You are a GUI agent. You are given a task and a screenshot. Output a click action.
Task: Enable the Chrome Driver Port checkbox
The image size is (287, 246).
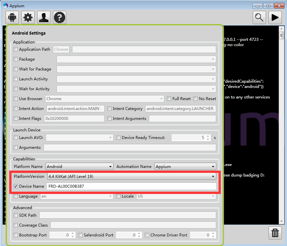pos(147,235)
